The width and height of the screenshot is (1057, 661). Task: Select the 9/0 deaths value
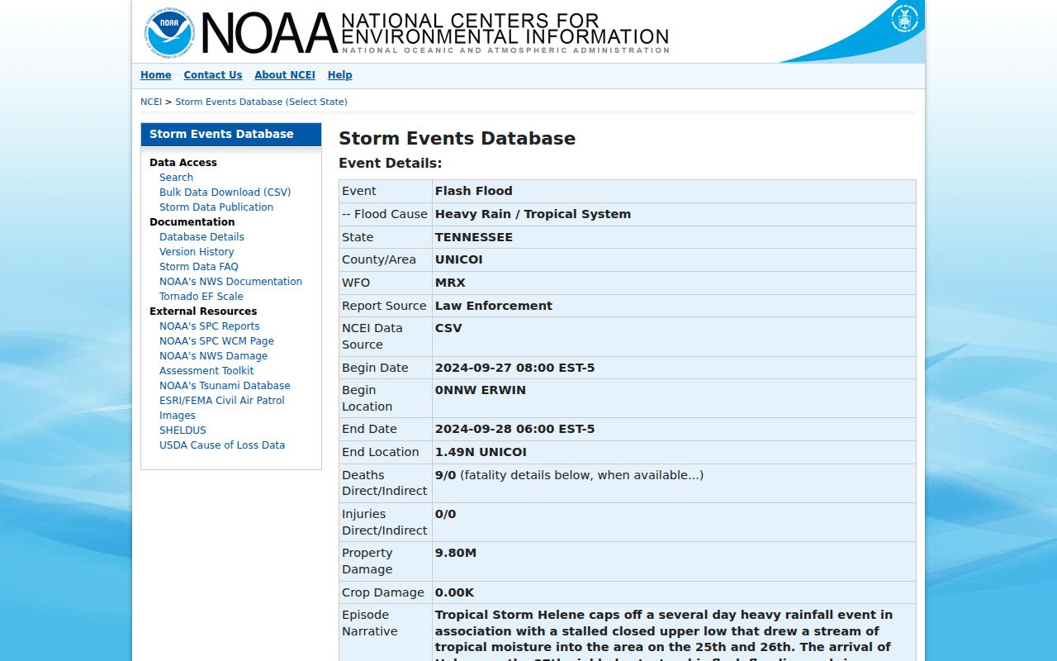[445, 475]
